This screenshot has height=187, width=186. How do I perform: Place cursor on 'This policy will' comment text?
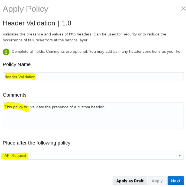pos(17,107)
